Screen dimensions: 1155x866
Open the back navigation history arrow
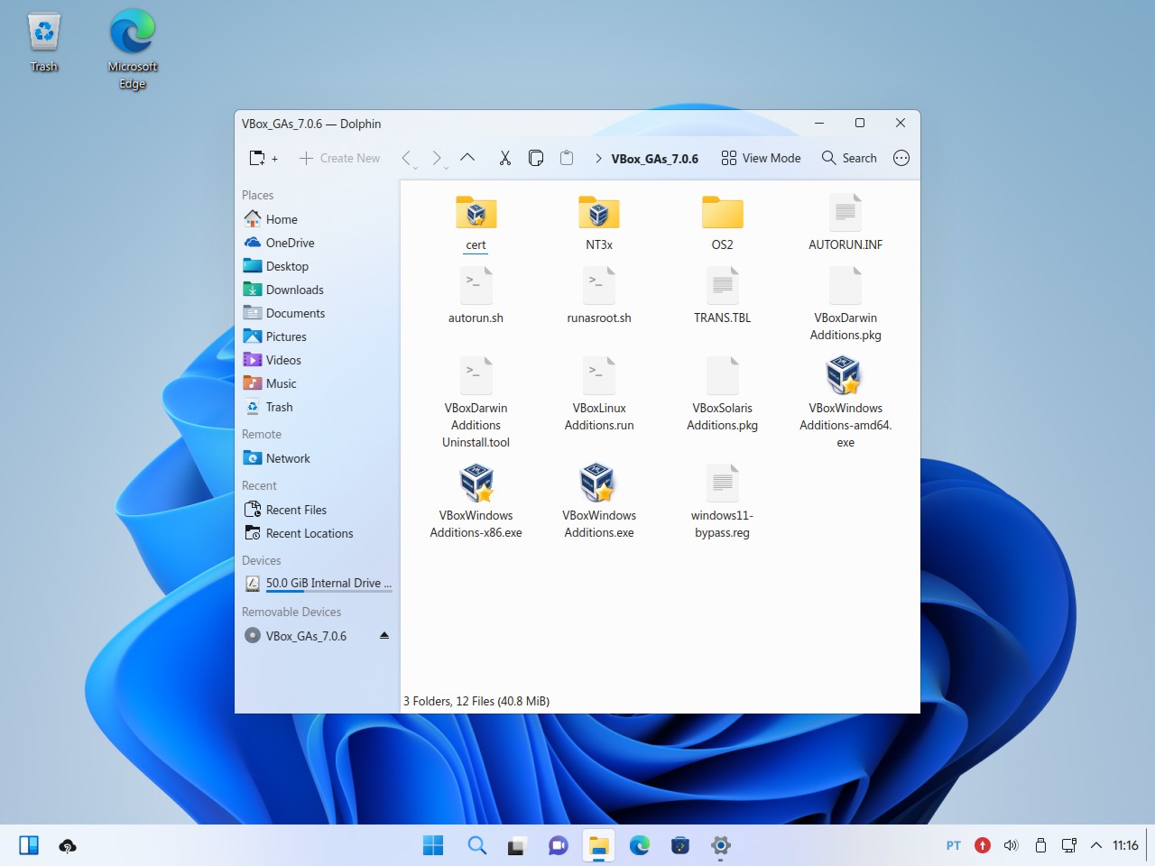[x=408, y=159]
